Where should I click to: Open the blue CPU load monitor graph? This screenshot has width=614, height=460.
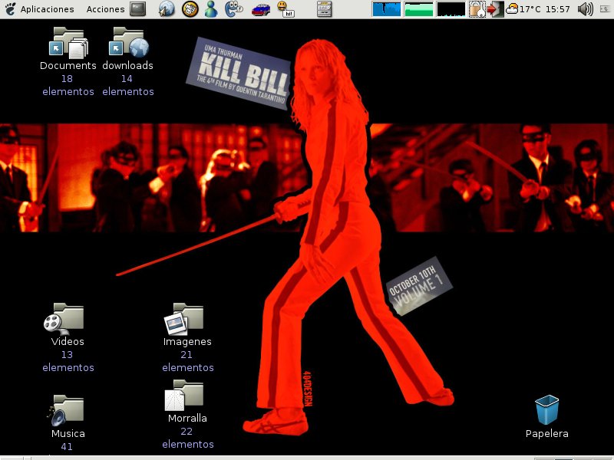(x=387, y=9)
